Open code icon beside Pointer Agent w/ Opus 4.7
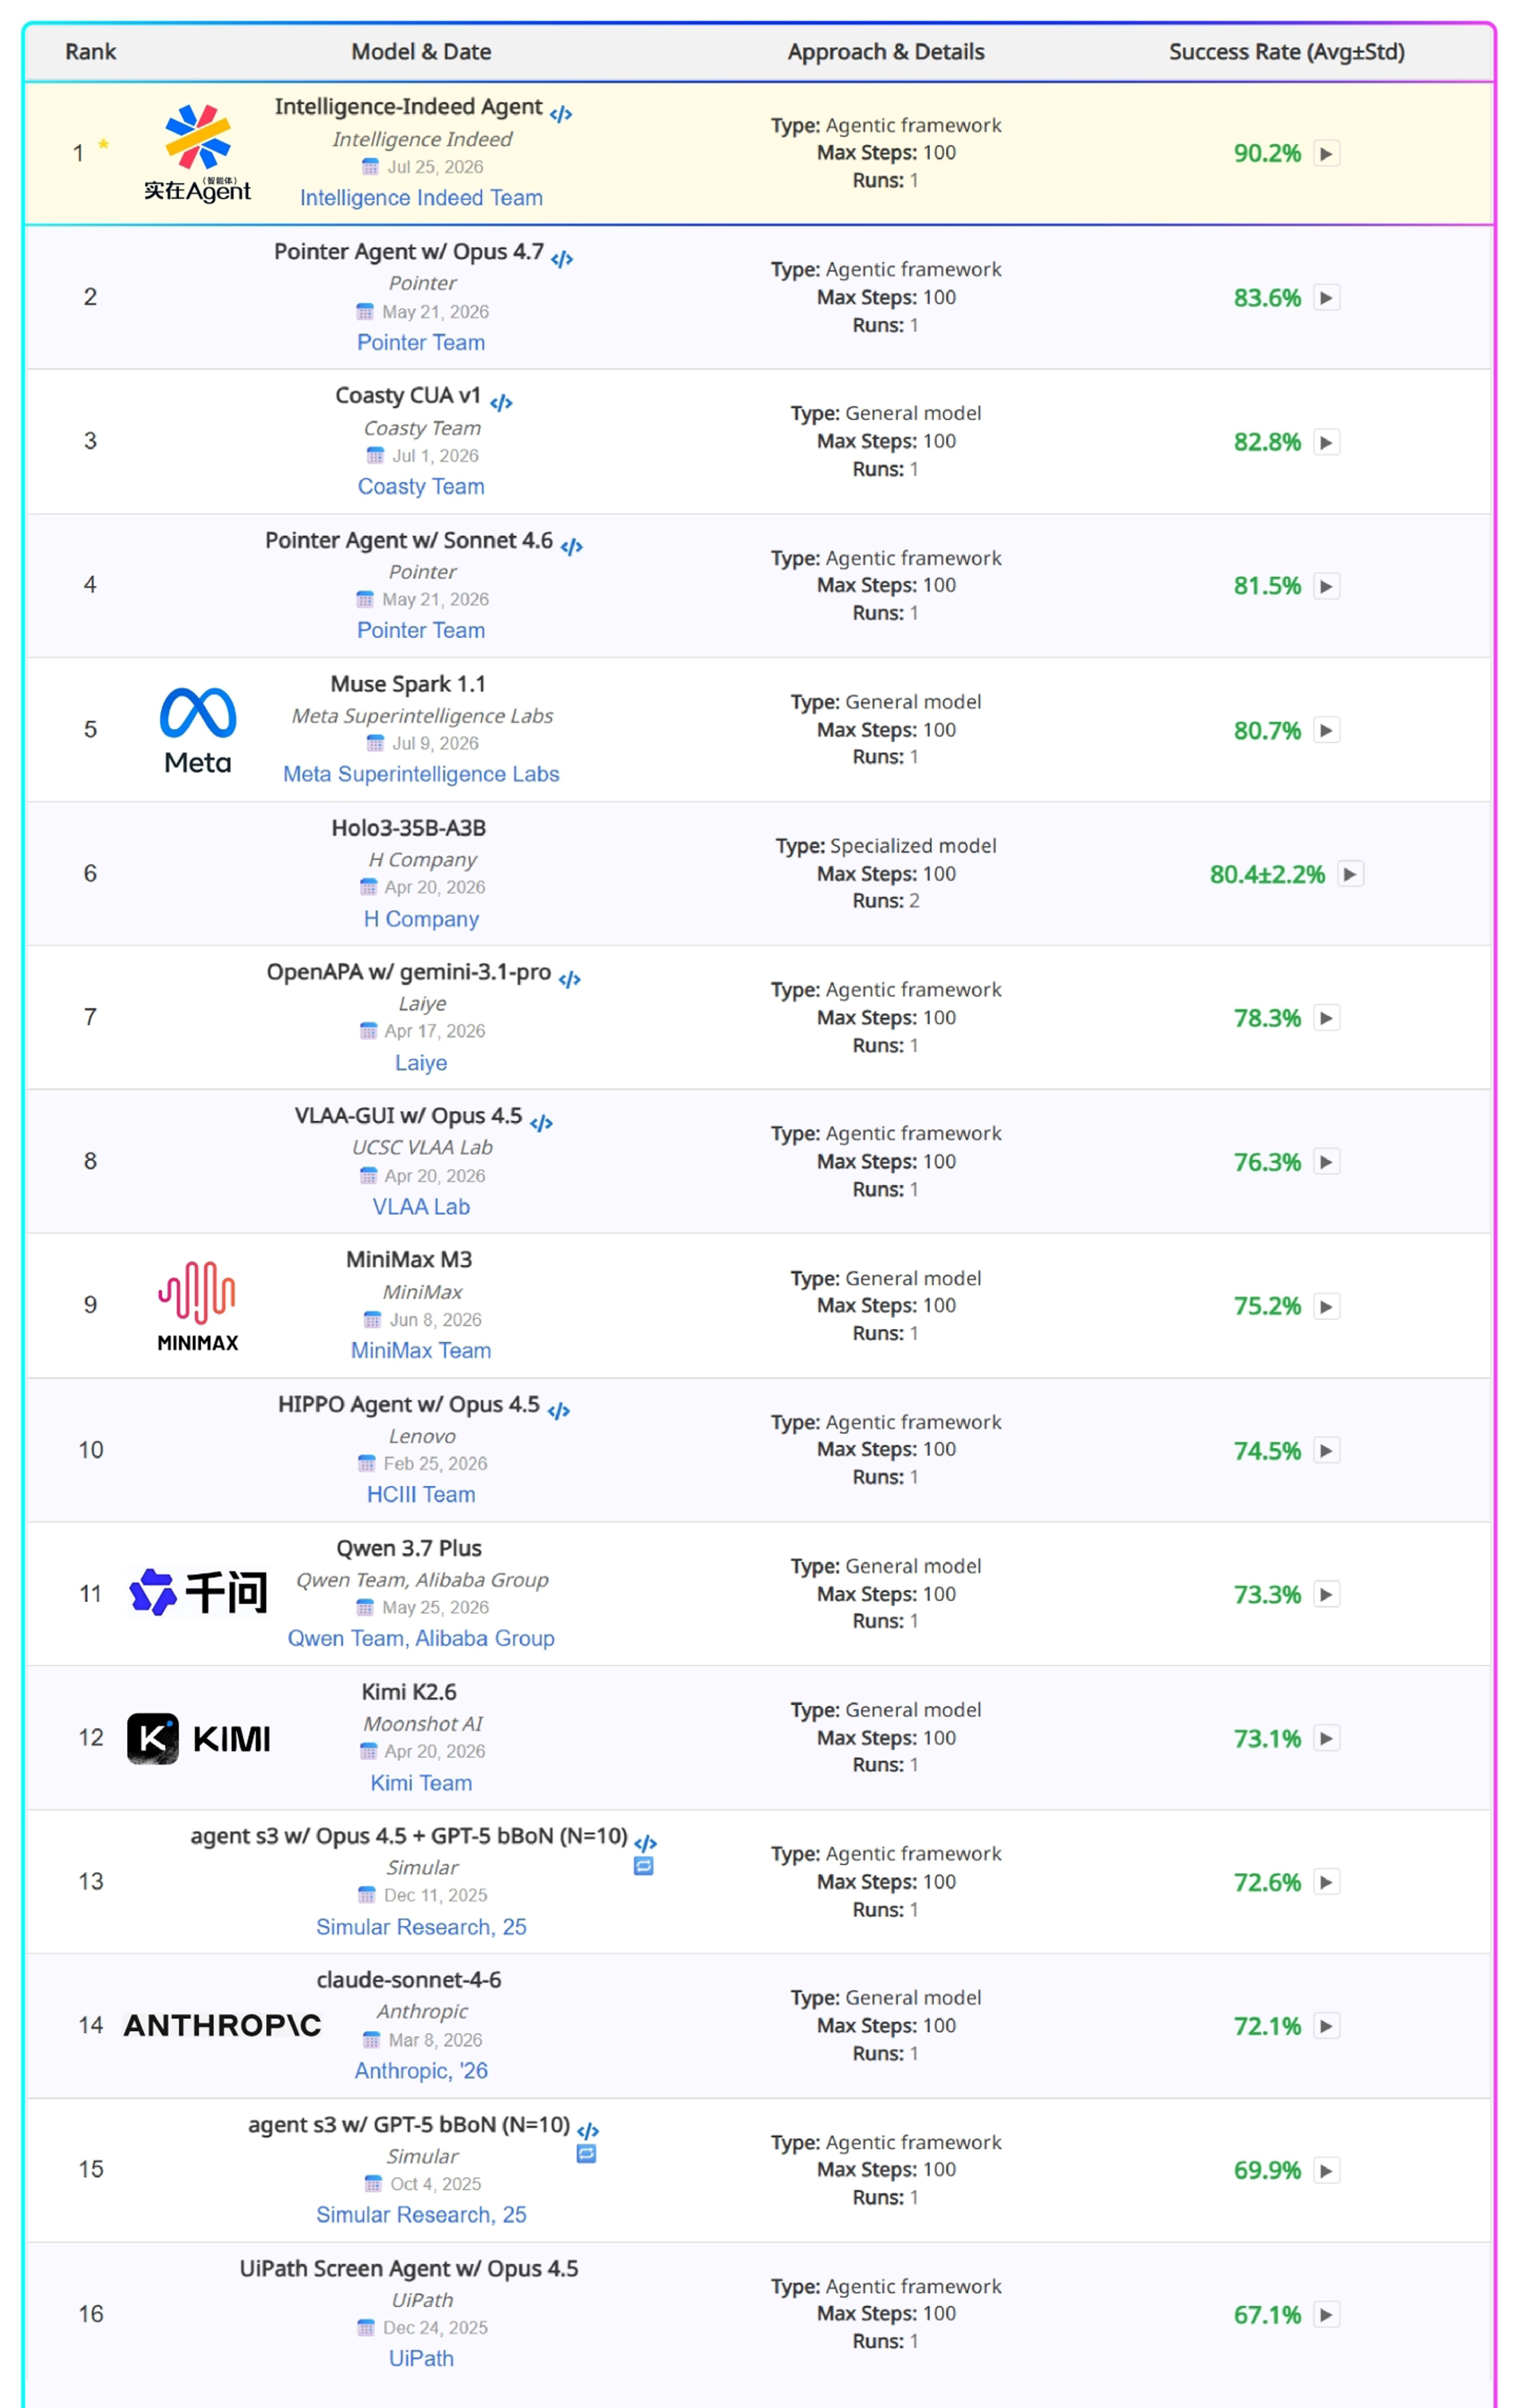The width and height of the screenshot is (1520, 2408). (x=562, y=259)
